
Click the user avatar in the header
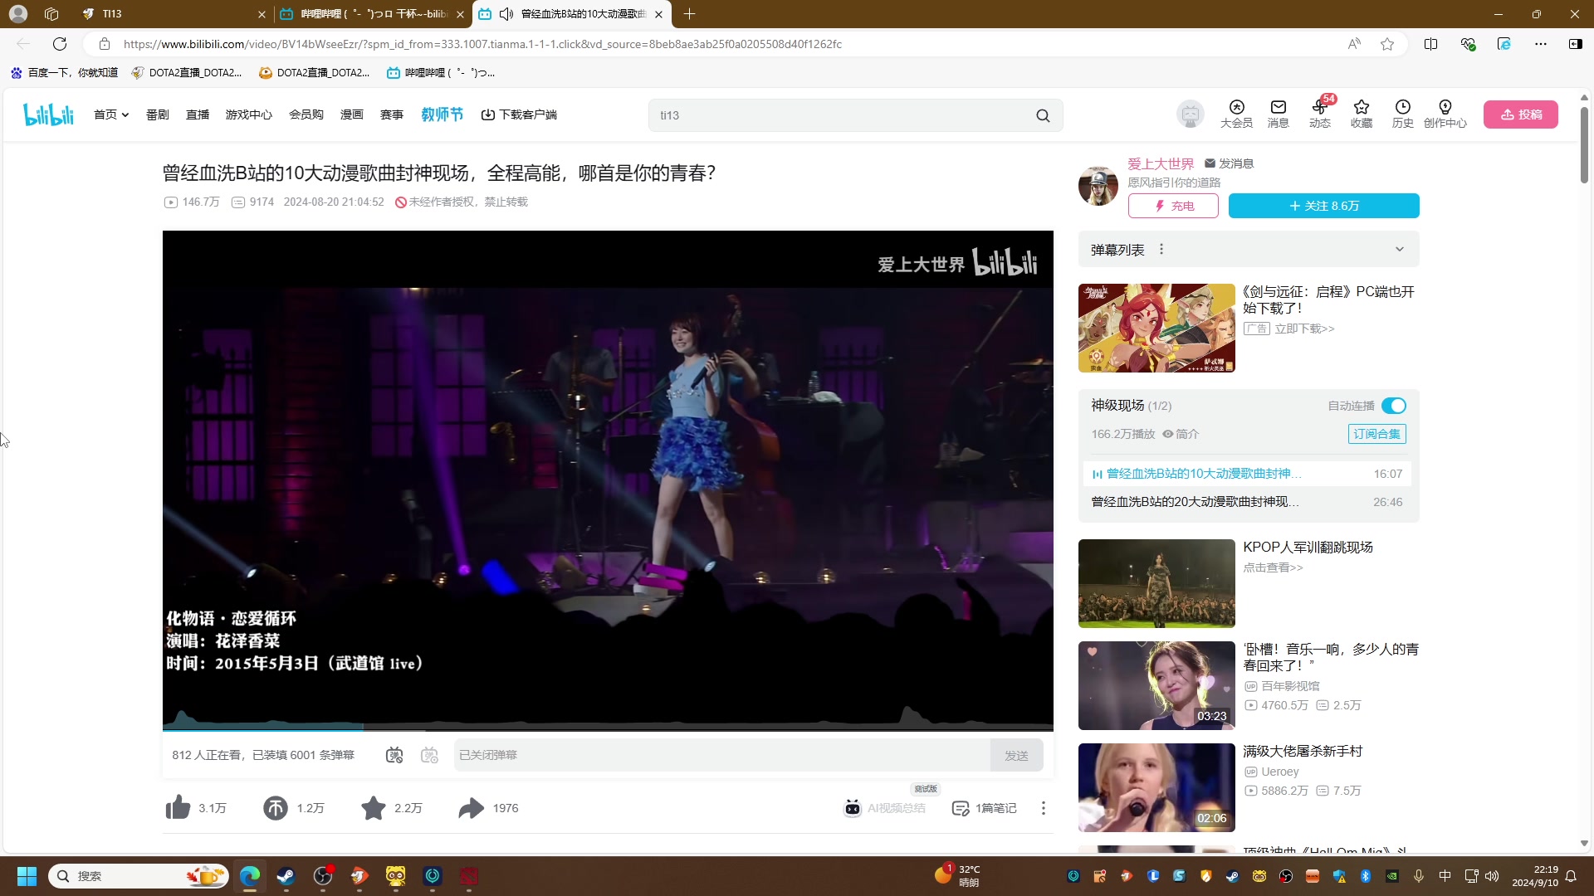pyautogui.click(x=1191, y=114)
